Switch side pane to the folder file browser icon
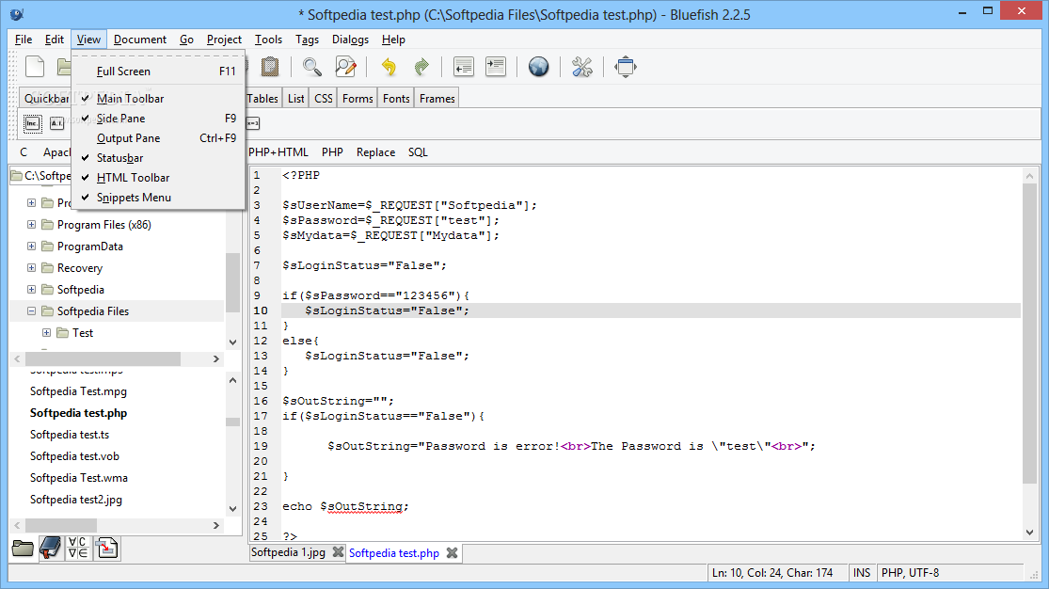 [x=23, y=549]
